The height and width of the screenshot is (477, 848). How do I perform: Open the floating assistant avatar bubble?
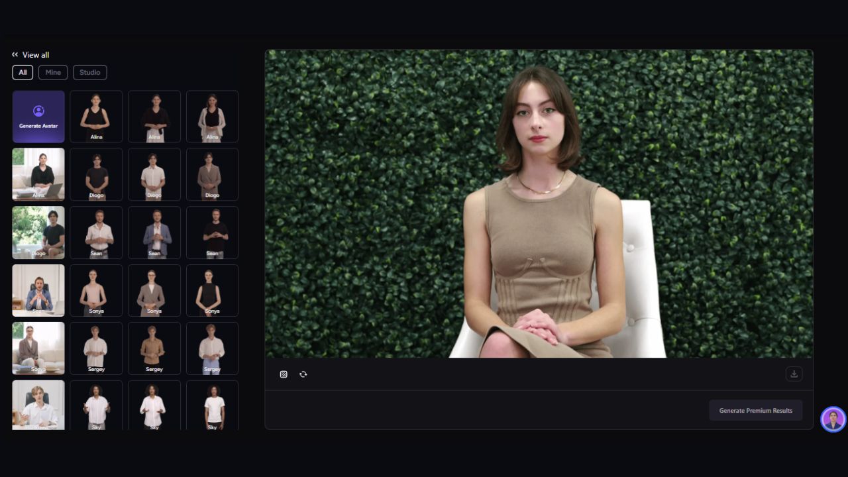pos(833,419)
